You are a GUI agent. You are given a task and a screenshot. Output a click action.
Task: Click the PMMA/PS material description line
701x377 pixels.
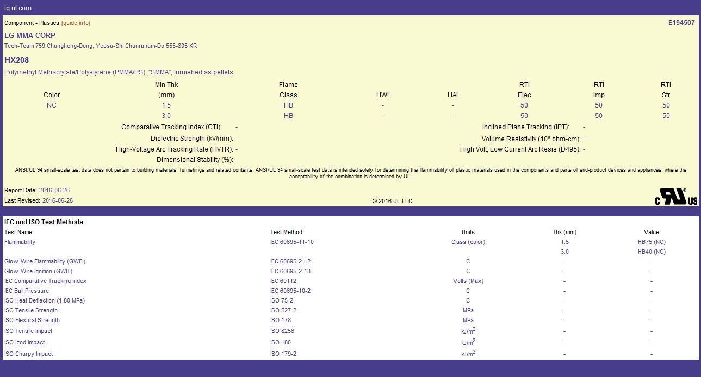coord(119,72)
